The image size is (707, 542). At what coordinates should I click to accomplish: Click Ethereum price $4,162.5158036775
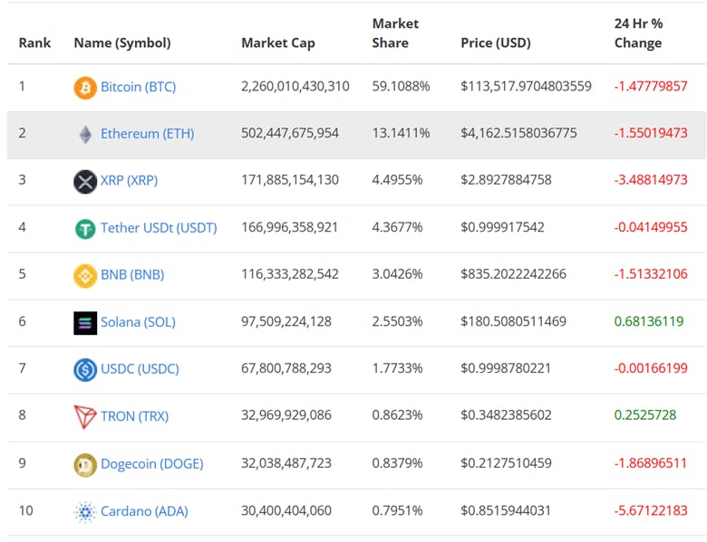click(x=518, y=133)
